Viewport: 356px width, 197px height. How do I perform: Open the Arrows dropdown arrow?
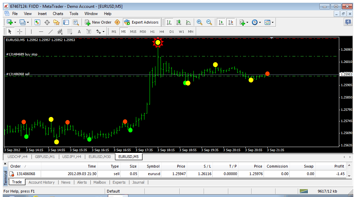[x=104, y=32]
